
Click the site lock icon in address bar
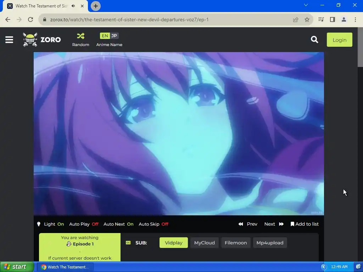[x=45, y=20]
